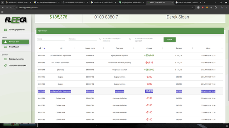Image resolution: width=229 pixels, height=128 pixels.
Task: Check Исключить операции с мебелью checkbox
Action: pos(100,39)
